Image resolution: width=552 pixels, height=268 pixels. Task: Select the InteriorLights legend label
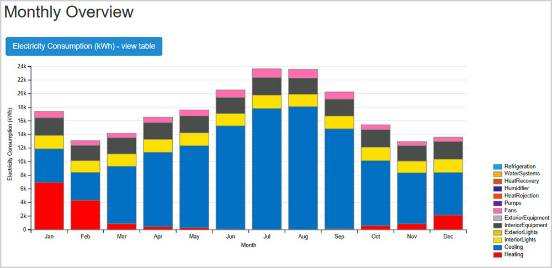pos(521,240)
